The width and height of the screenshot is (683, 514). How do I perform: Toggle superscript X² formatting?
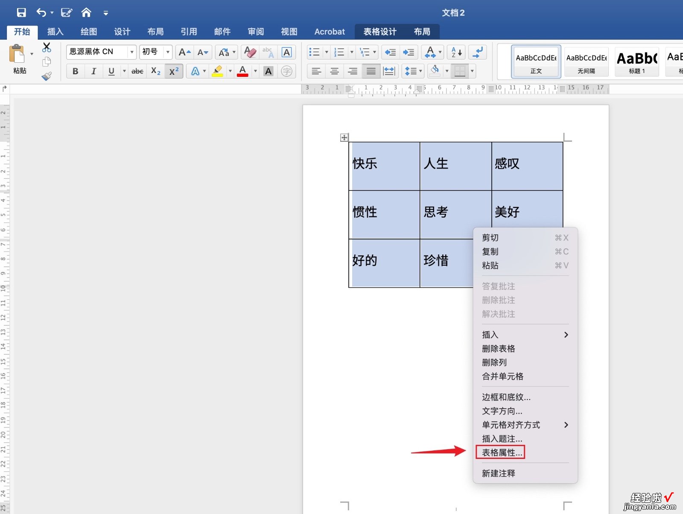(174, 71)
